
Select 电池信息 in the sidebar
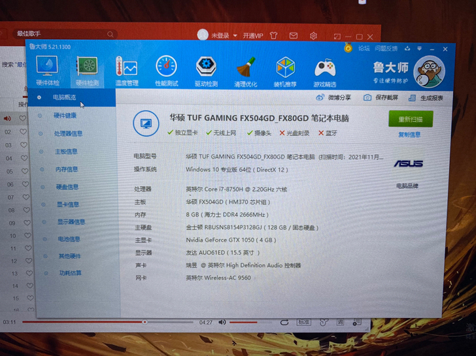pos(69,239)
